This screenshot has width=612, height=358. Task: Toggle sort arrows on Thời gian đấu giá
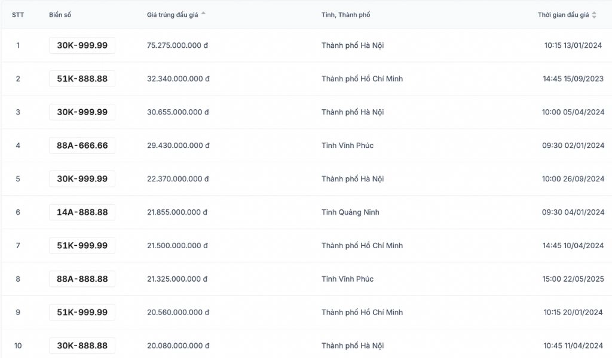(594, 15)
